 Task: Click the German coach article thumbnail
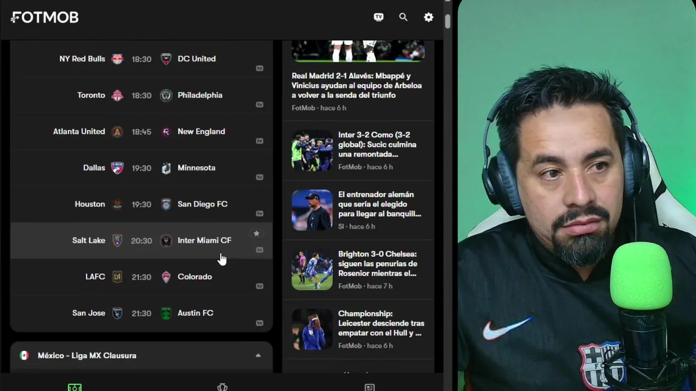click(x=312, y=210)
